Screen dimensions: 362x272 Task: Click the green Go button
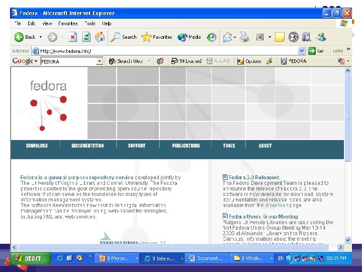point(316,51)
